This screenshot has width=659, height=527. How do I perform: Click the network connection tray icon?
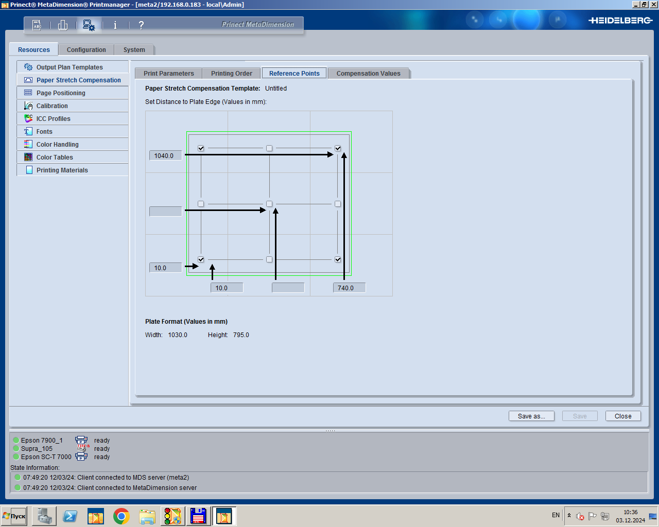click(605, 516)
